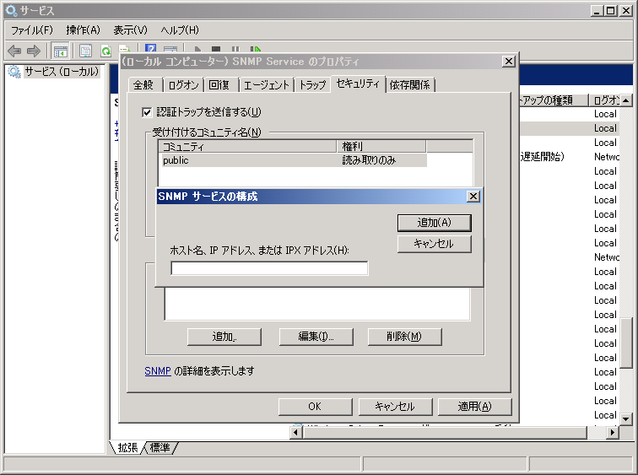
Task: Click 追加(A) in SNMP サービスの構成 dialog
Action: (434, 223)
